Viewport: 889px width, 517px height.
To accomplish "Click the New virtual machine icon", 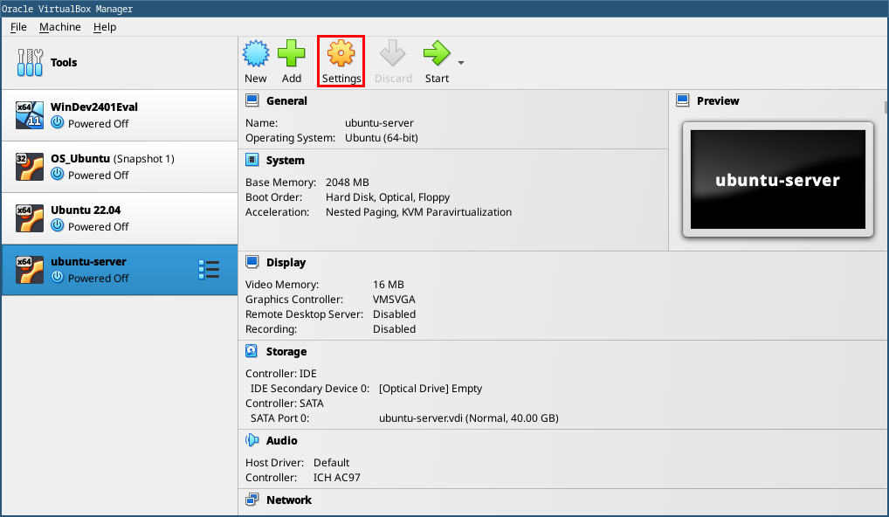I will pos(256,54).
